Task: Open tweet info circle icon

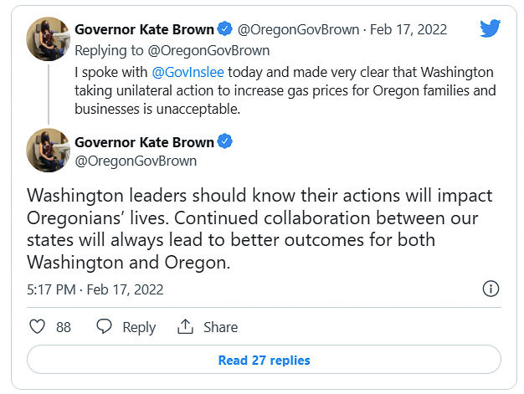Action: click(491, 289)
